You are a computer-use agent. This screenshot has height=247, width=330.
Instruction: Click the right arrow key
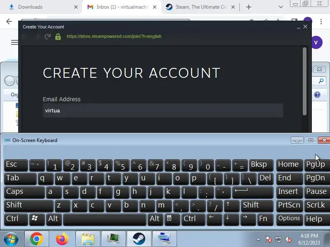pos(248,220)
